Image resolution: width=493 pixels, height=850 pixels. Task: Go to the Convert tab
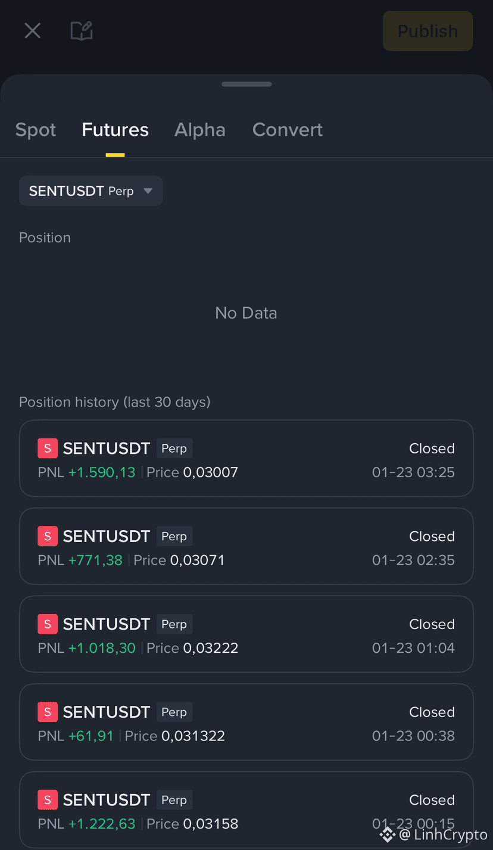pyautogui.click(x=288, y=130)
